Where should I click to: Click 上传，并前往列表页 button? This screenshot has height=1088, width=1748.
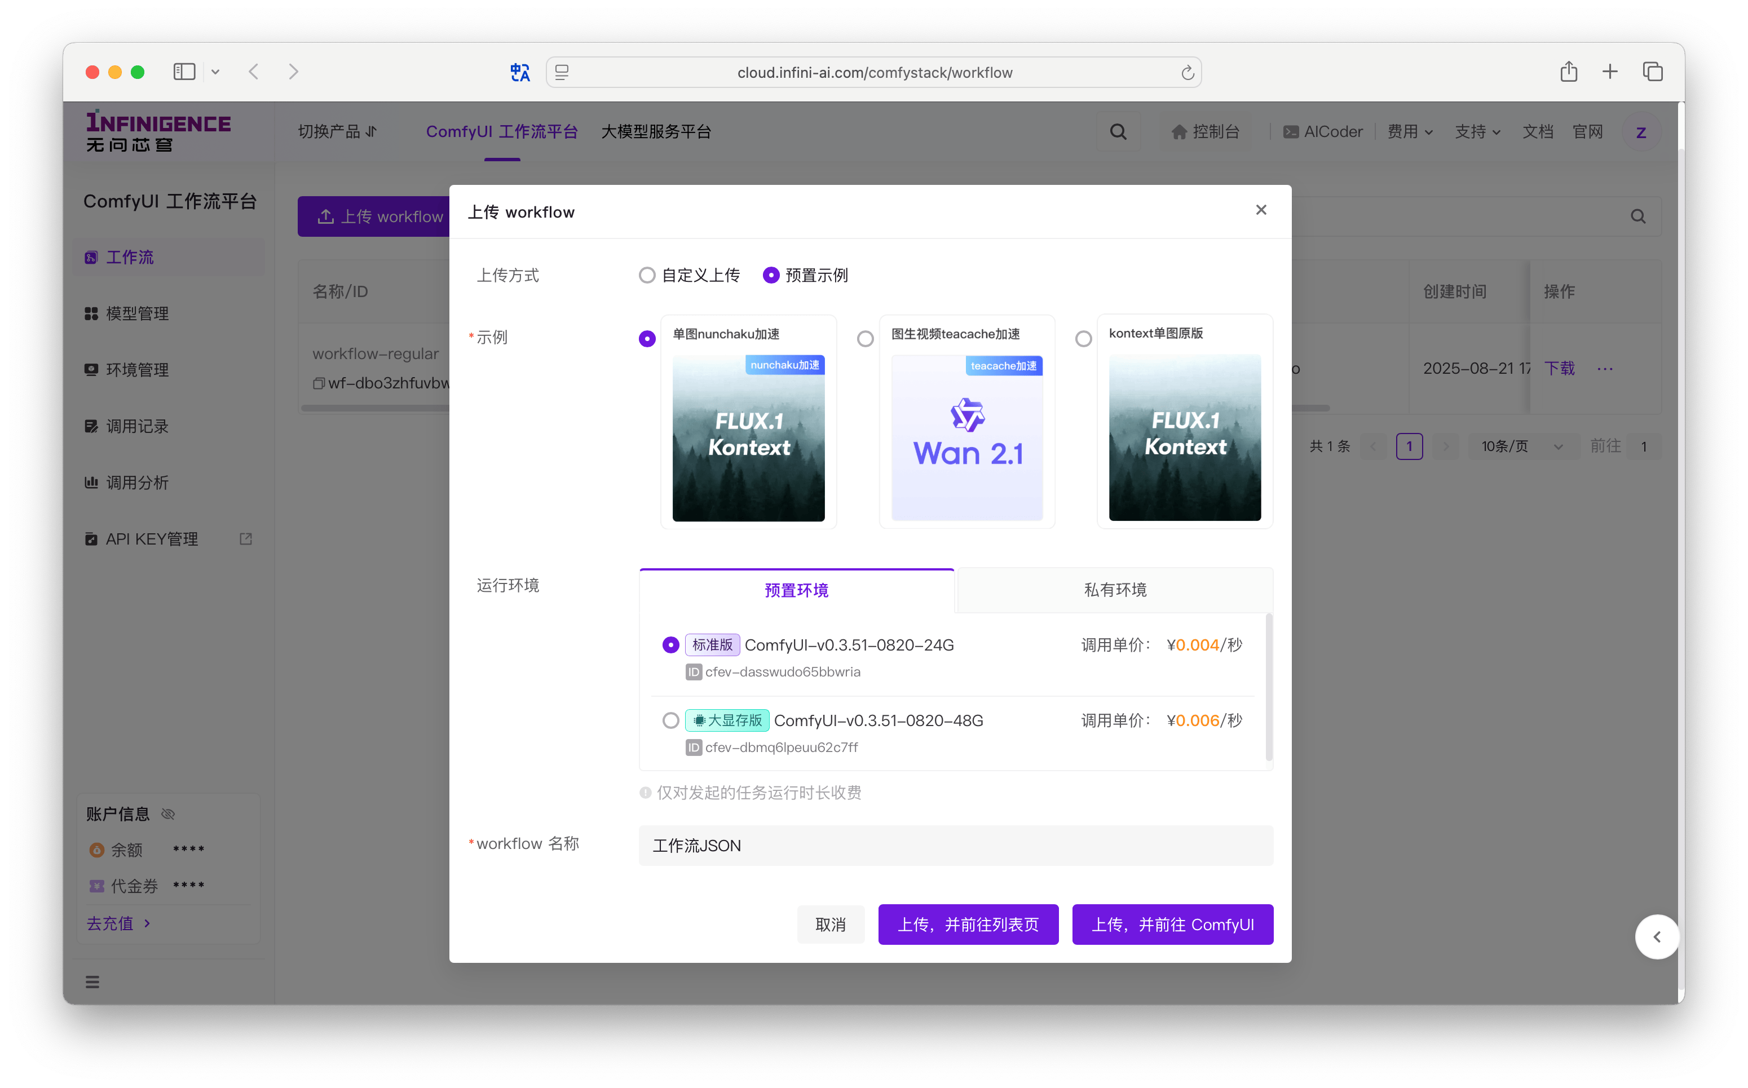pyautogui.click(x=968, y=924)
